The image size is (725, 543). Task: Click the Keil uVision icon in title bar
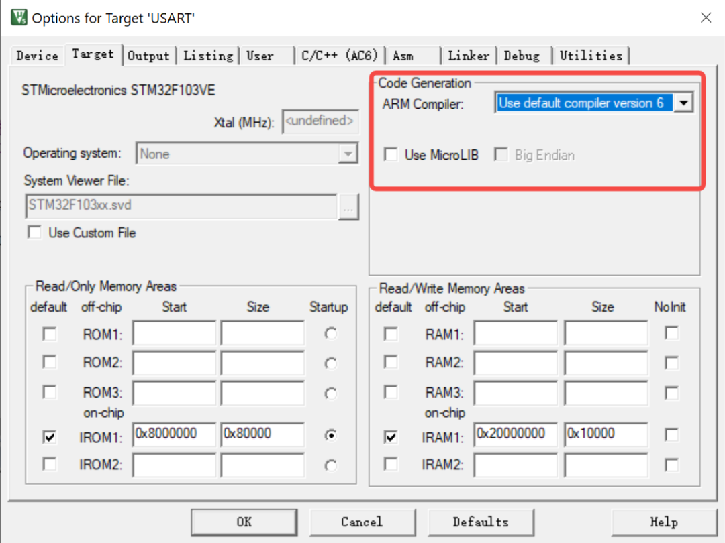point(19,17)
